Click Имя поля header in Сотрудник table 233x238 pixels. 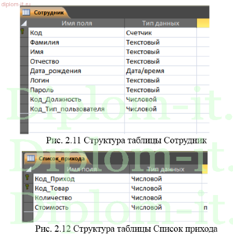pyautogui.click(x=76, y=23)
